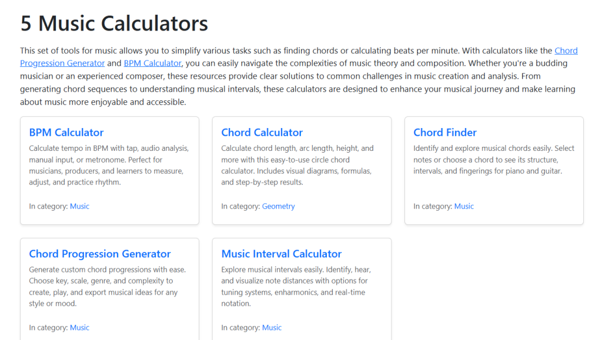Go to the Chord Finder tool title
The width and height of the screenshot is (602, 340).
pyautogui.click(x=445, y=133)
